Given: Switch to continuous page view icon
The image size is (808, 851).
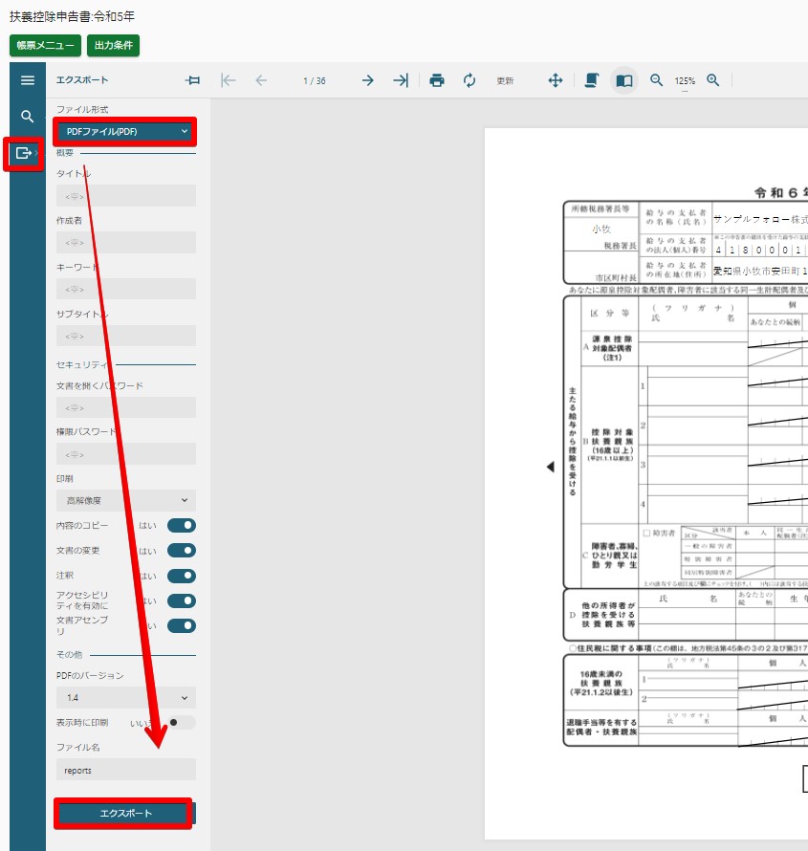Looking at the screenshot, I should (x=592, y=80).
